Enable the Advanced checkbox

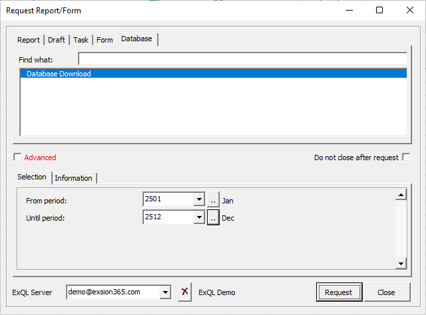point(17,157)
